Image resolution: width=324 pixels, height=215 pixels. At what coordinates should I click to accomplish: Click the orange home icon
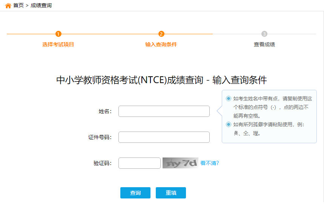pos(8,6)
